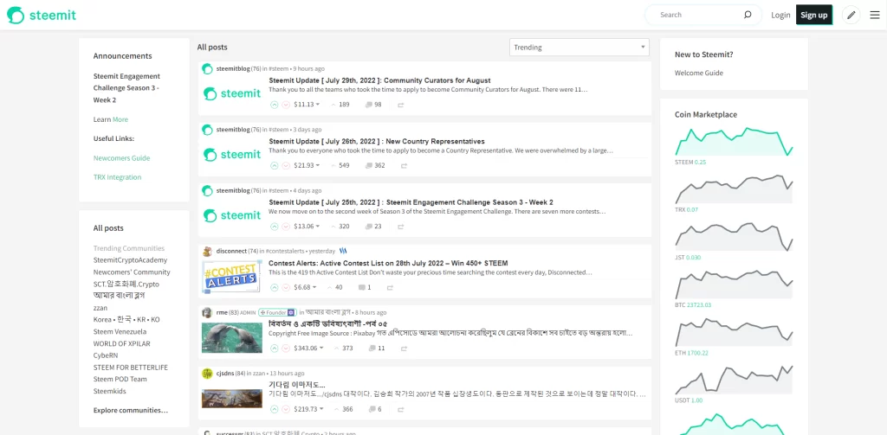The height and width of the screenshot is (435, 887).
Task: Open the #contestalerts tag link
Action: [x=285, y=252]
